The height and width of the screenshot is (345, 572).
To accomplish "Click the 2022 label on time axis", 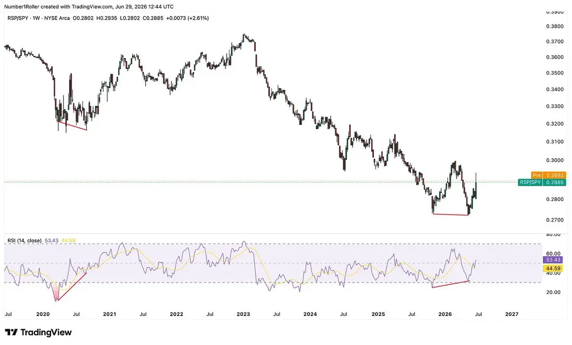I will pyautogui.click(x=177, y=314).
